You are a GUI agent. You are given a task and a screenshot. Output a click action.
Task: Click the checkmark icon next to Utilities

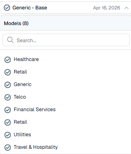[8, 135]
